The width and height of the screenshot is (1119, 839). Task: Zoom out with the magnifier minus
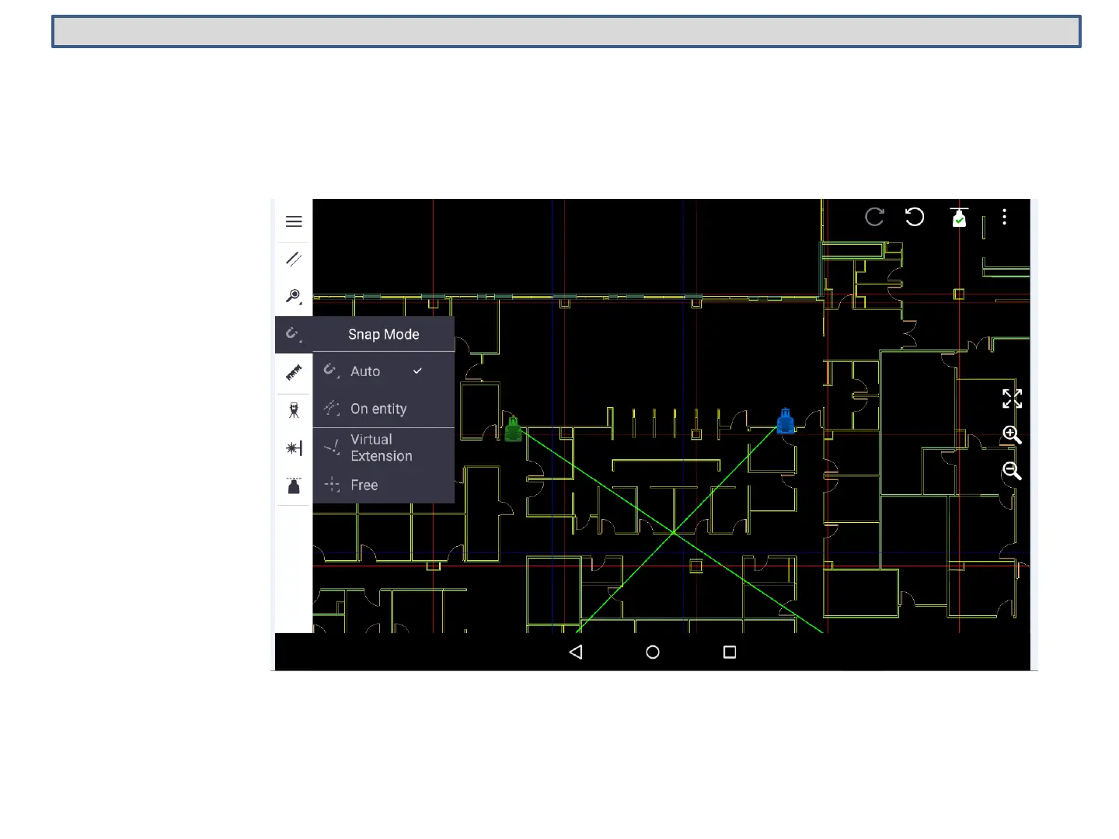[1012, 471]
